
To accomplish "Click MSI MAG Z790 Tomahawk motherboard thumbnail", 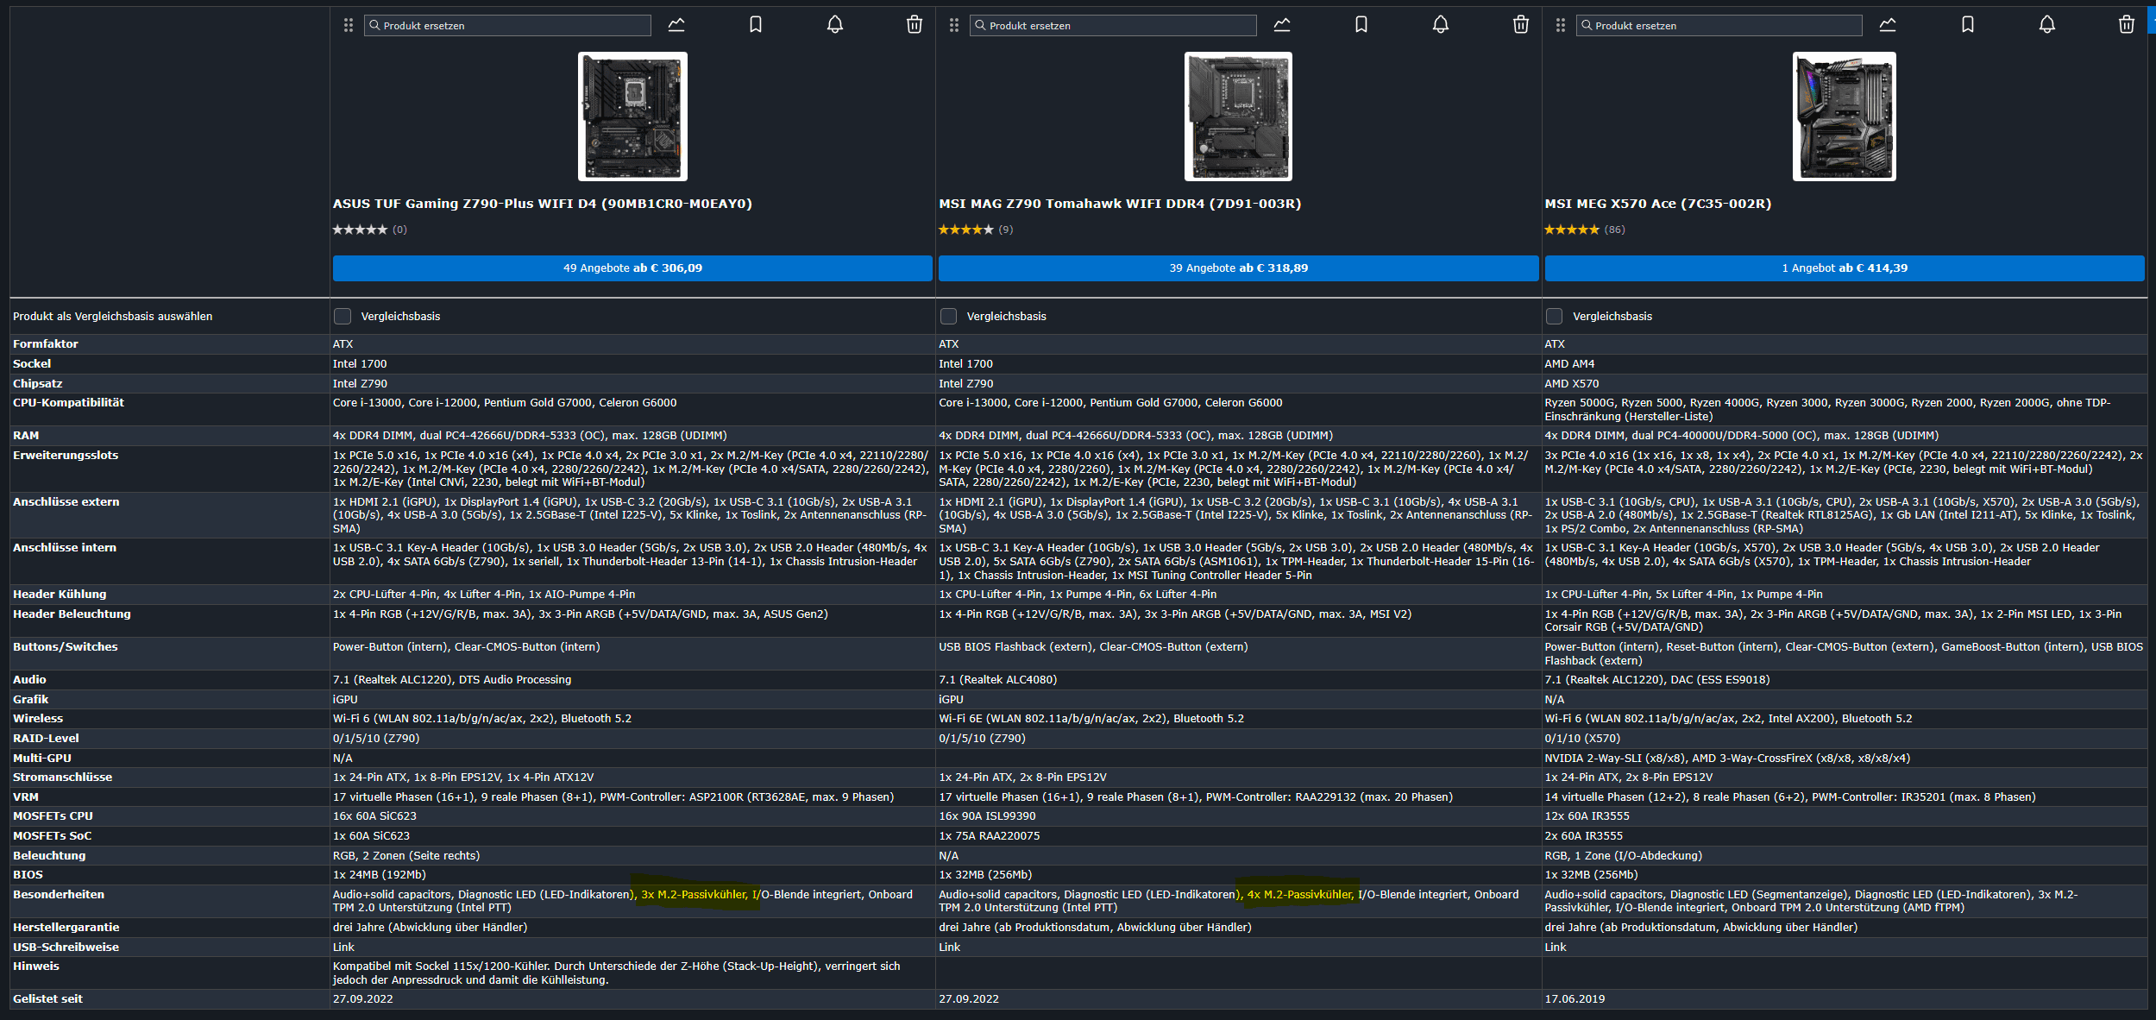I will (1238, 116).
